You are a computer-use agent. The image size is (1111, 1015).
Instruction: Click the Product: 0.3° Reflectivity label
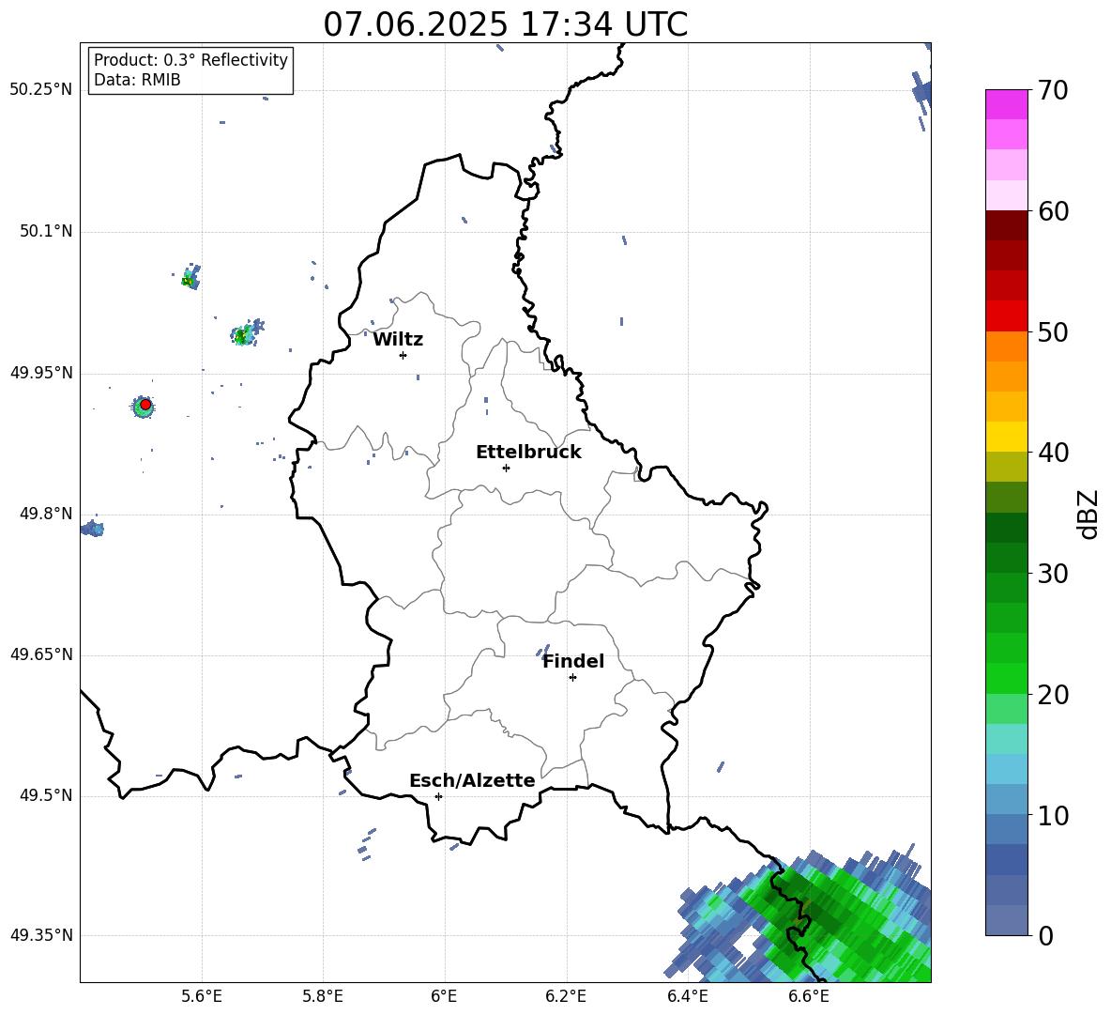tap(190, 59)
